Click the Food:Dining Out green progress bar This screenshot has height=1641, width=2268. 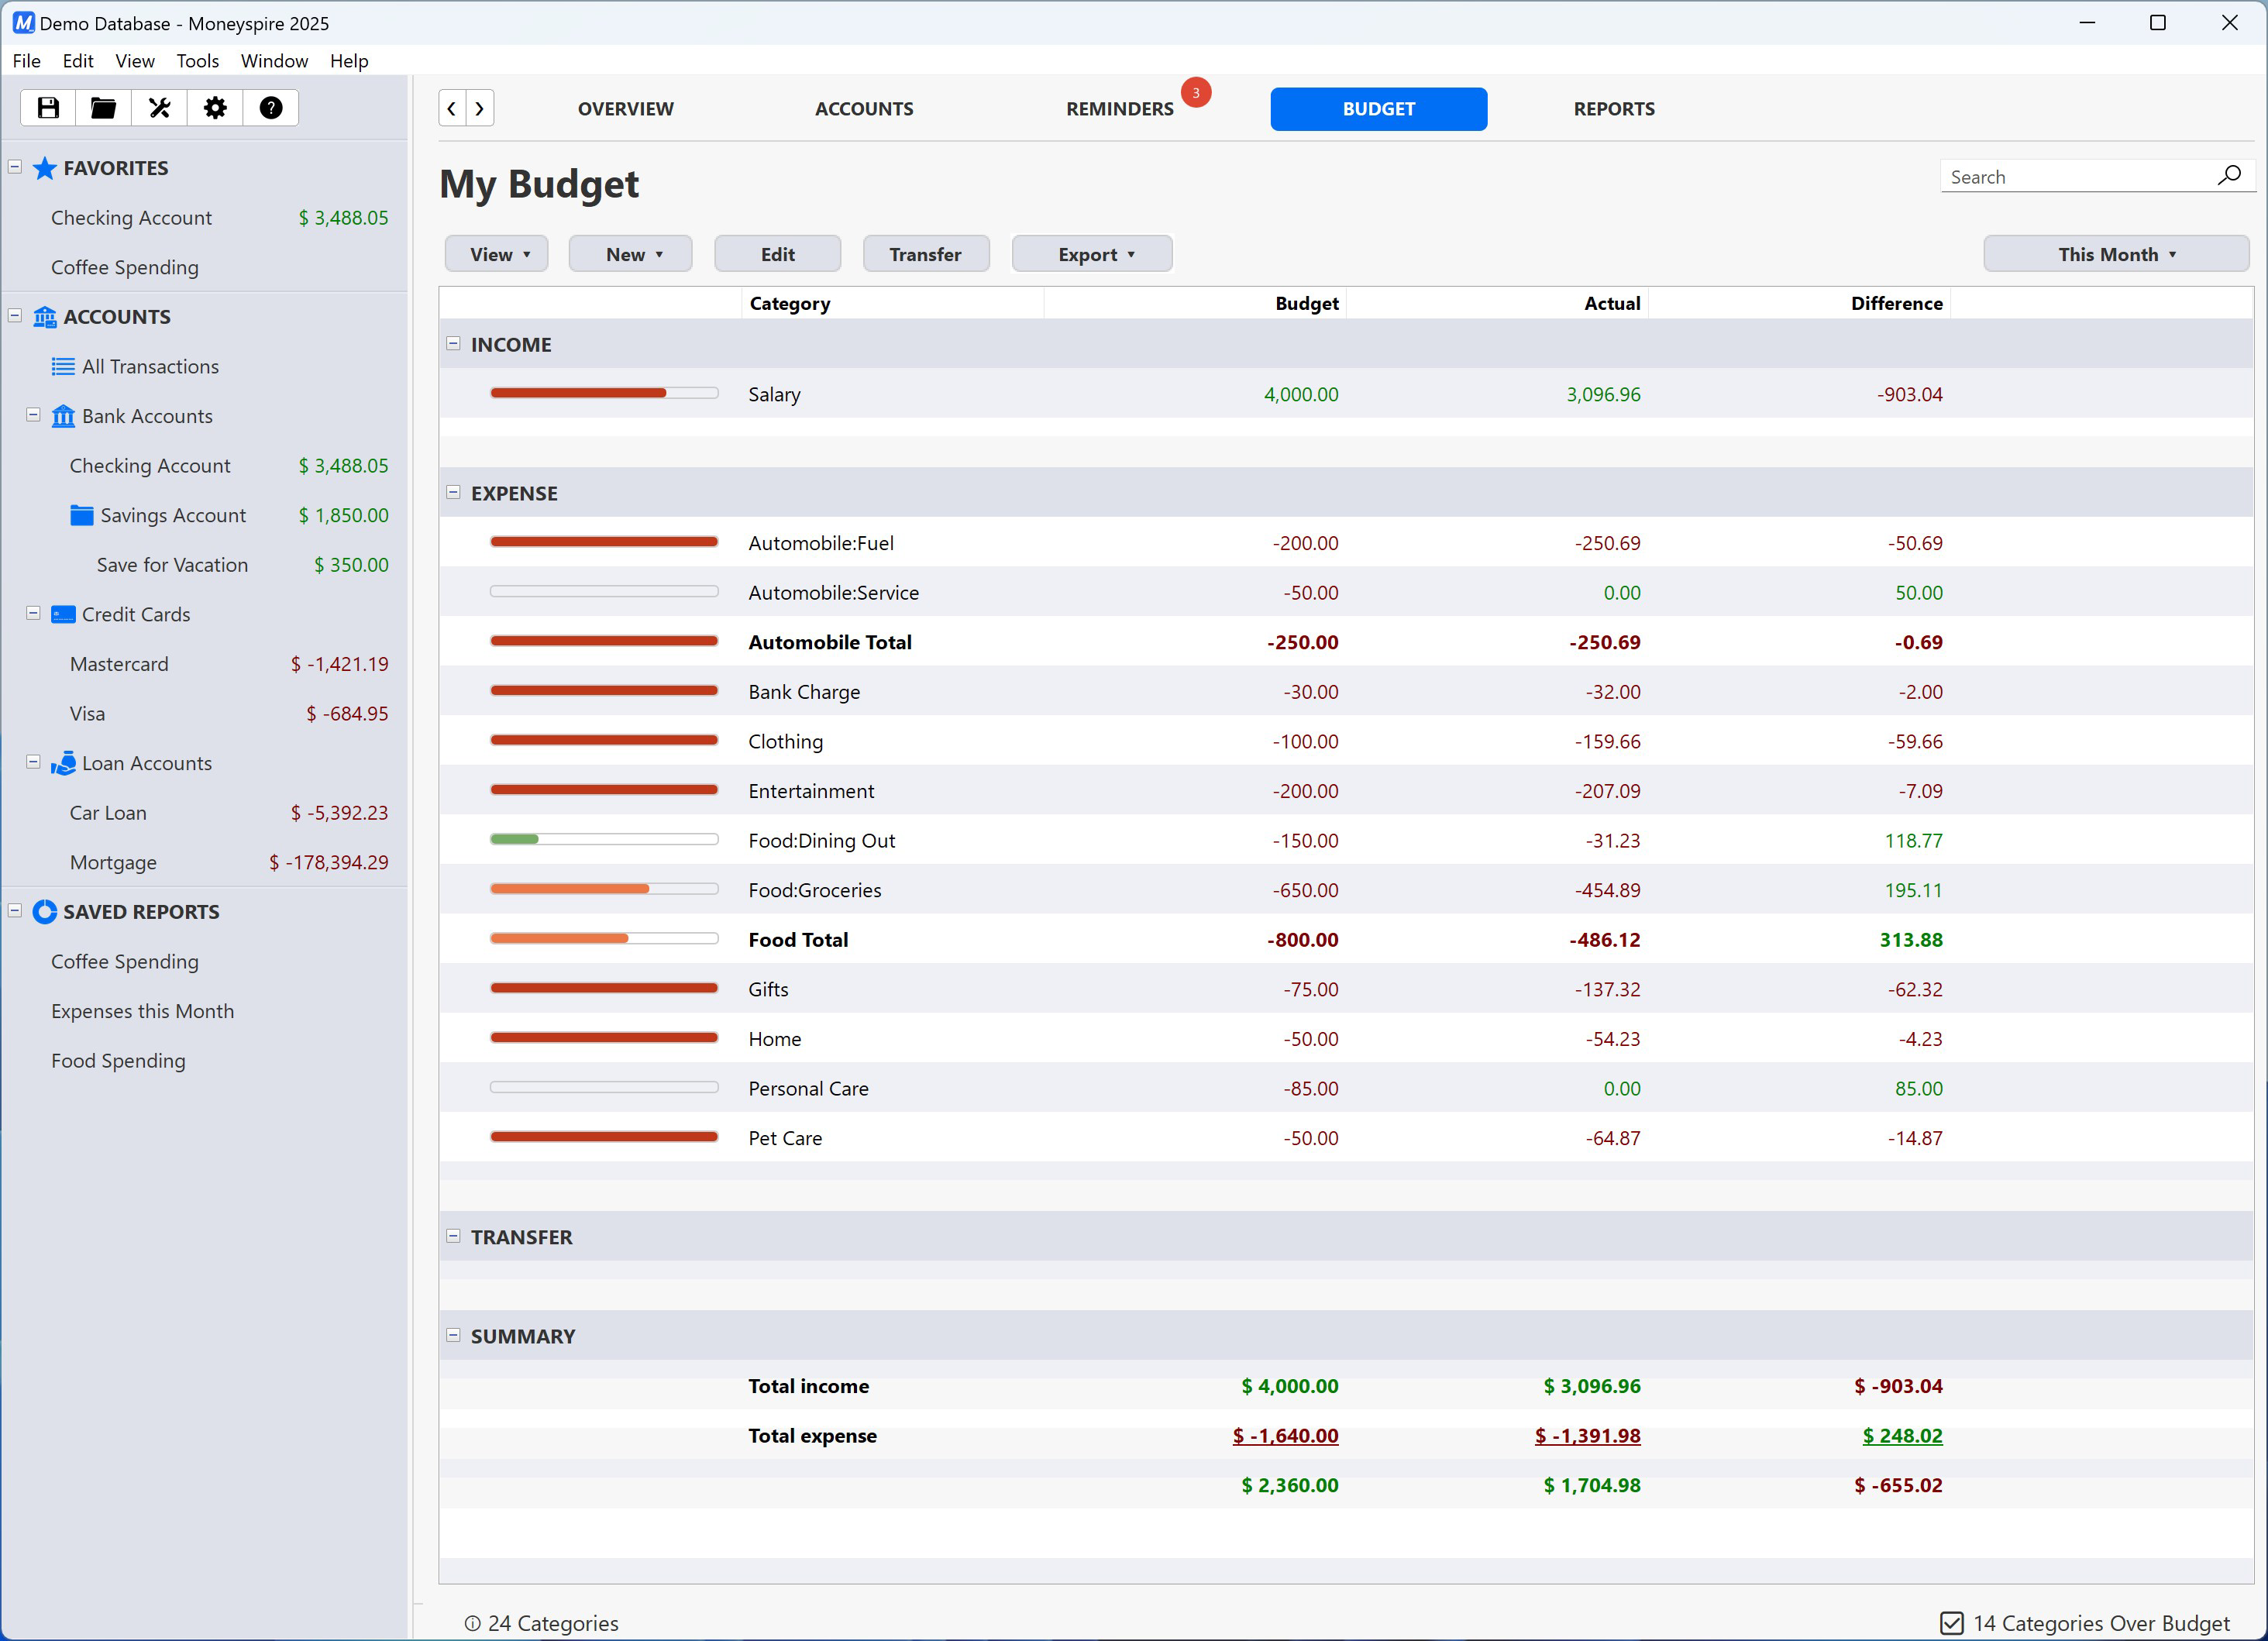[604, 839]
